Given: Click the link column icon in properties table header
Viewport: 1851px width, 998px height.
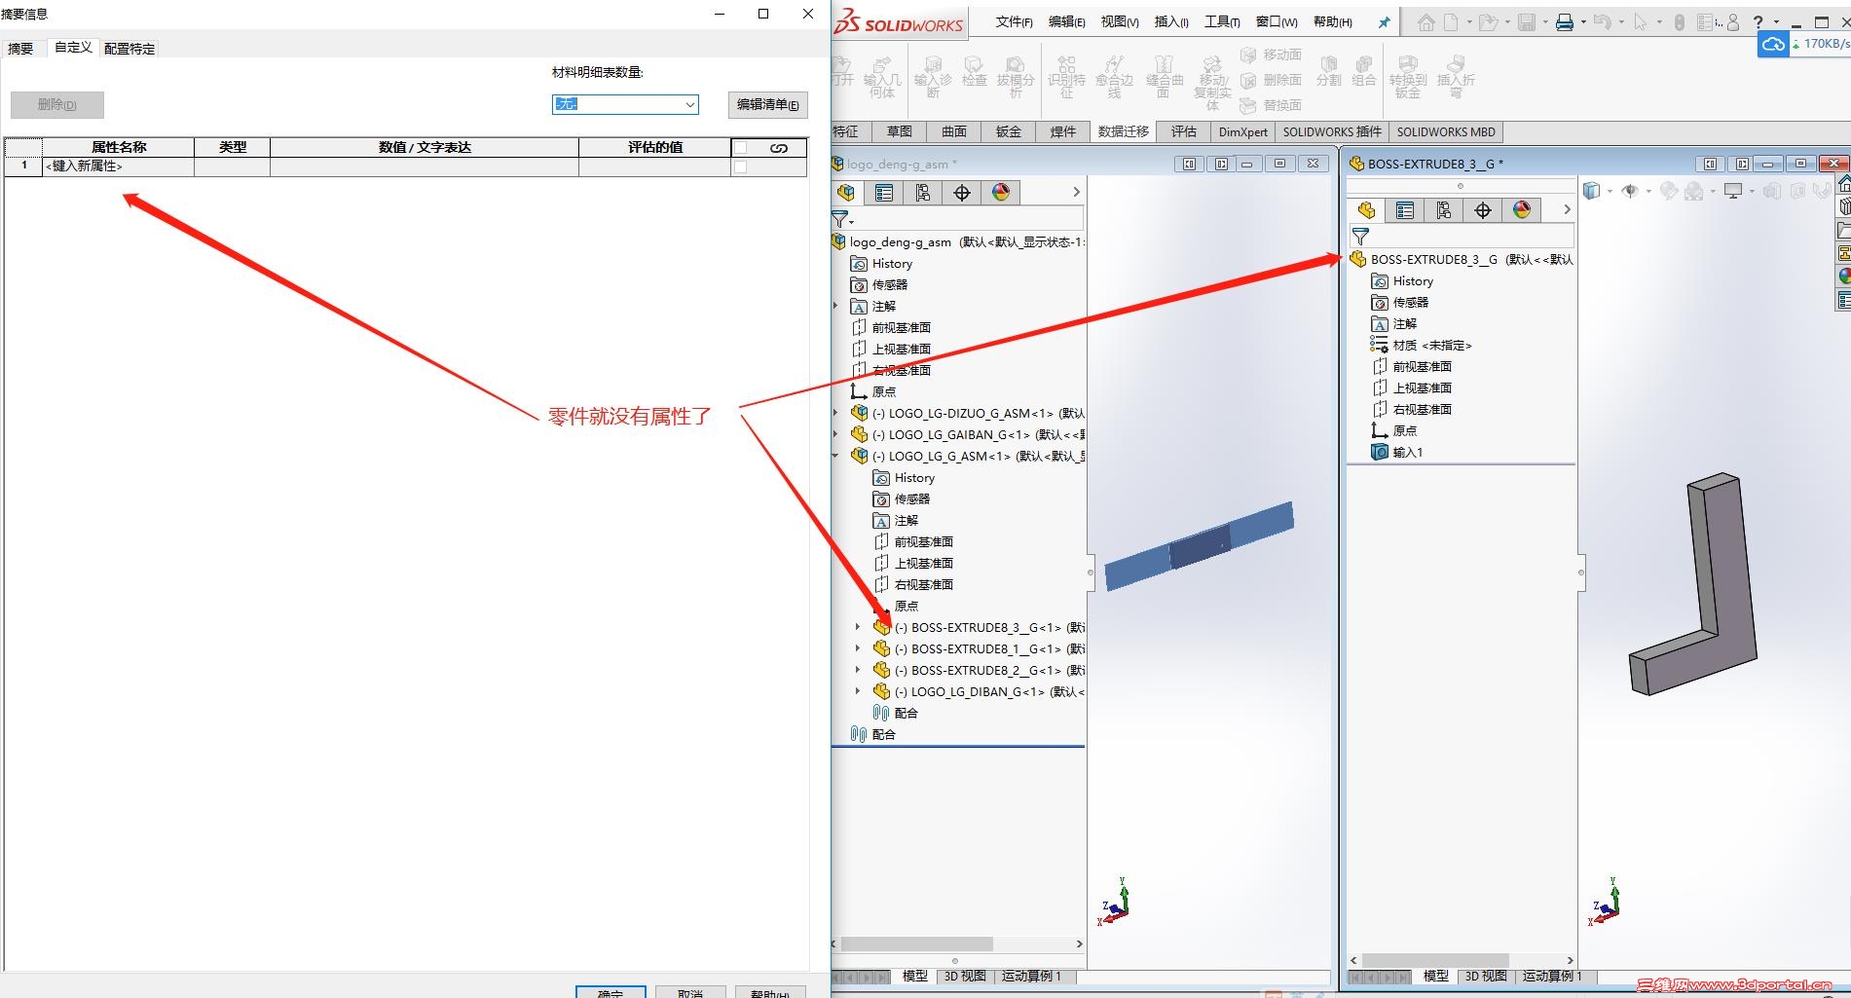Looking at the screenshot, I should pos(779,148).
